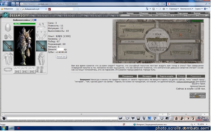Expand the Сервис browser dropdown
The width and height of the screenshot is (211, 132).
click(199, 9)
